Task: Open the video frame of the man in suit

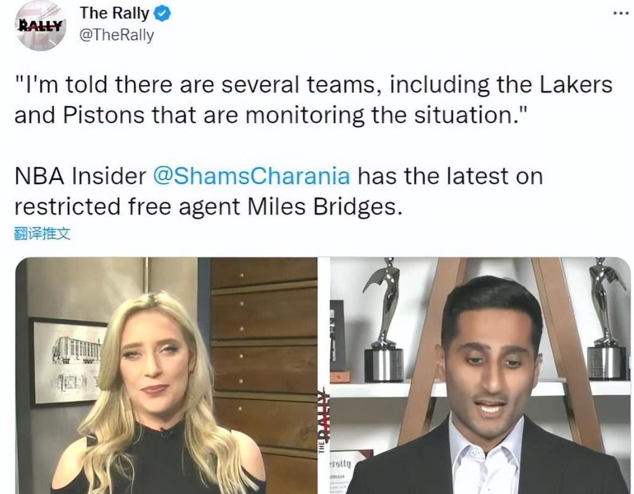Action: [x=480, y=376]
